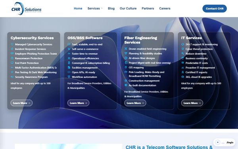Click the Pen Testing & Dark Web icon
Screen dimensions: 238x149
pos(12,72)
